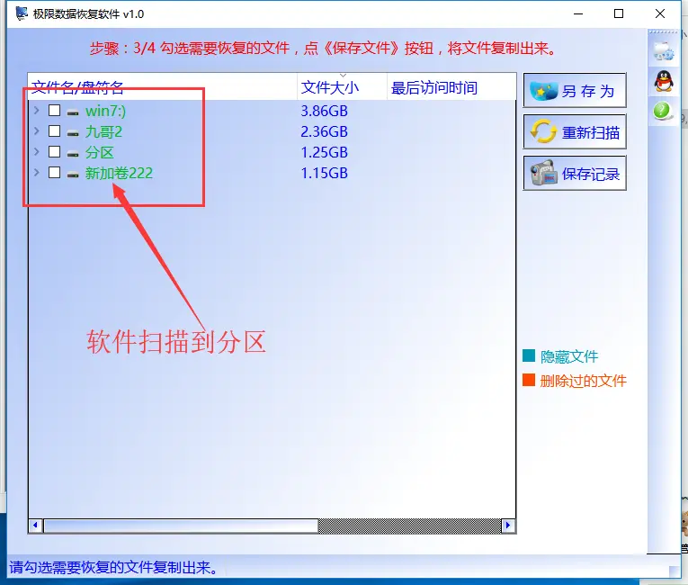
Task: Click the 重新扫描 rescan button
Action: point(575,131)
